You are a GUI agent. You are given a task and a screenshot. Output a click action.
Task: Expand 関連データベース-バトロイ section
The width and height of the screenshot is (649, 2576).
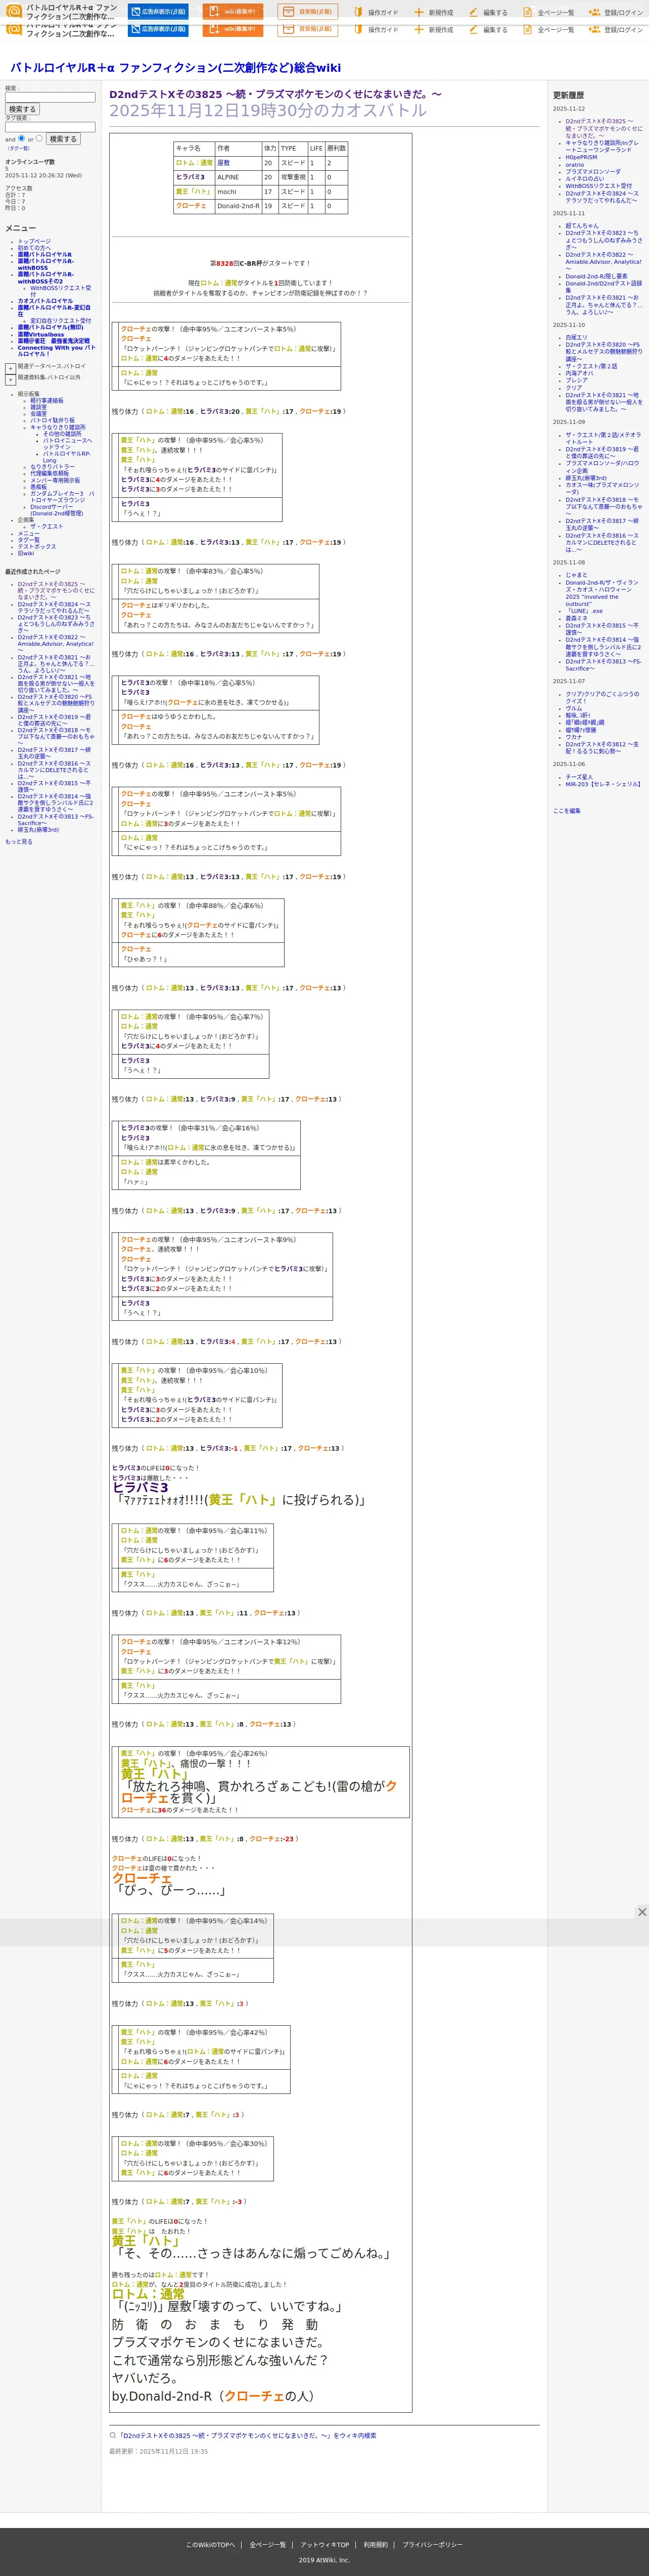tap(10, 368)
